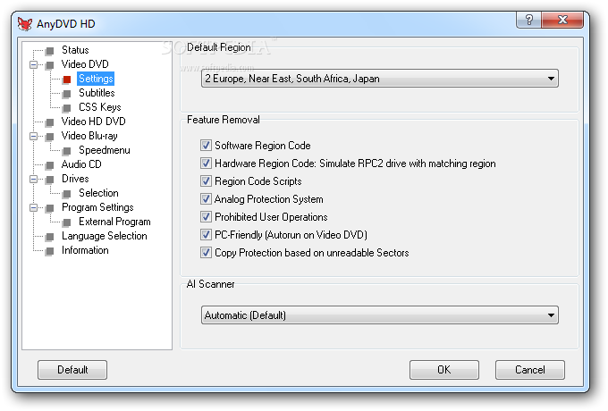Toggle the Analog Protection System checkbox
Image resolution: width=608 pixels, height=411 pixels.
tap(207, 199)
